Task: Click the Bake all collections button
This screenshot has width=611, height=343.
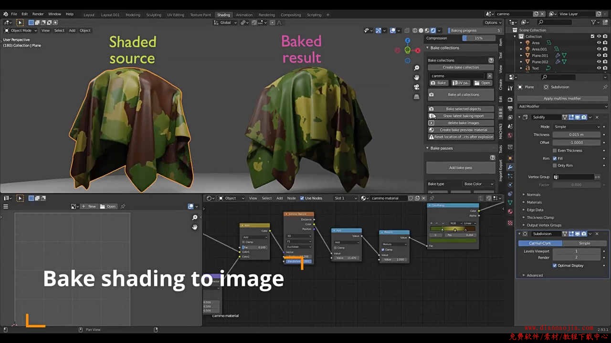Action: pos(463,95)
